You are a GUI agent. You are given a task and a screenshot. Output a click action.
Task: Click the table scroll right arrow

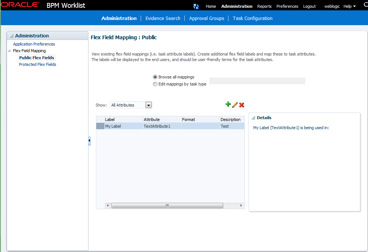pyautogui.click(x=241, y=205)
